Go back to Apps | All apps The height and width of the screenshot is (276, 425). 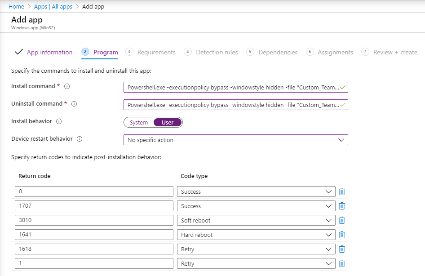click(53, 7)
